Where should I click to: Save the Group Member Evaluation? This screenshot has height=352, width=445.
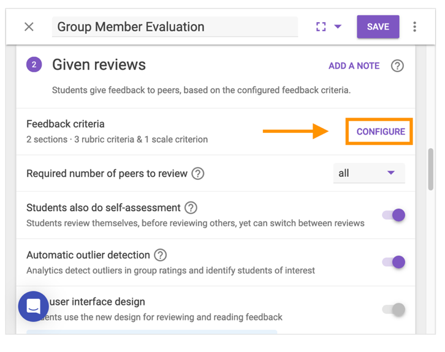click(x=378, y=27)
